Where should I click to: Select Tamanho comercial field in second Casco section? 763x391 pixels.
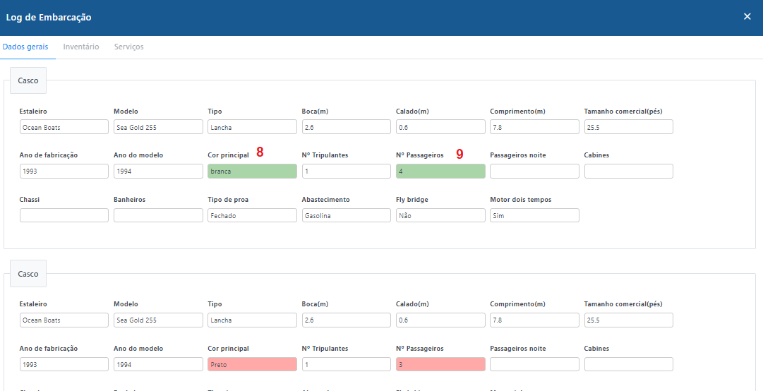(x=628, y=320)
